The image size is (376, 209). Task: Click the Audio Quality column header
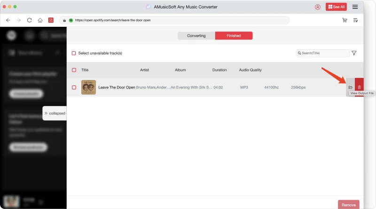[x=251, y=70]
